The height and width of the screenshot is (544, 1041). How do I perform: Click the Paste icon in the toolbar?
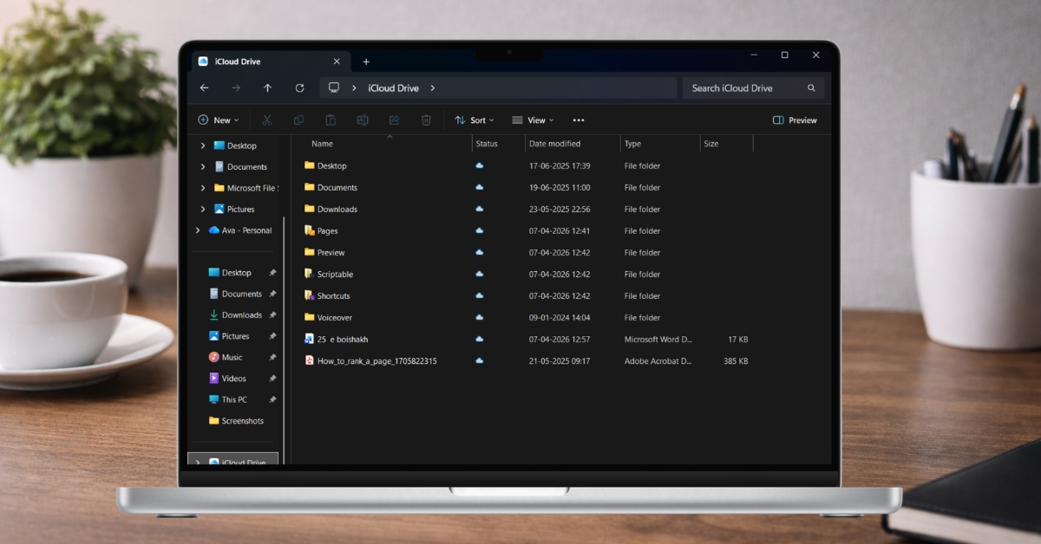[331, 120]
